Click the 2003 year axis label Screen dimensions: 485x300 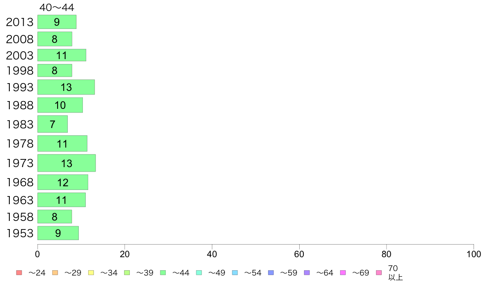(x=20, y=55)
